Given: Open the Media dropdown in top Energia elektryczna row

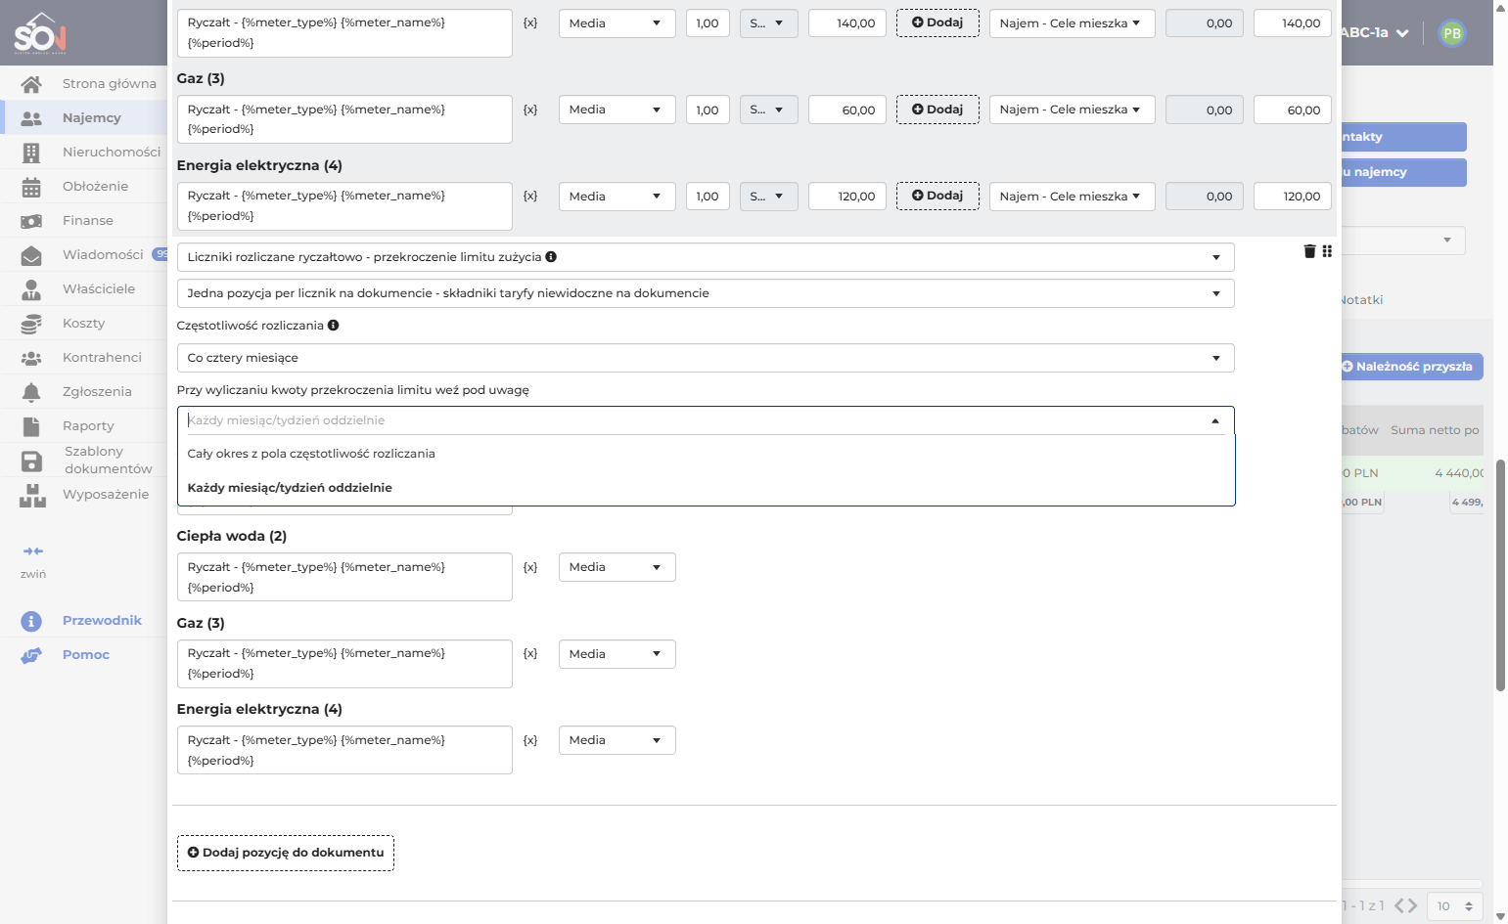Looking at the screenshot, I should [617, 197].
